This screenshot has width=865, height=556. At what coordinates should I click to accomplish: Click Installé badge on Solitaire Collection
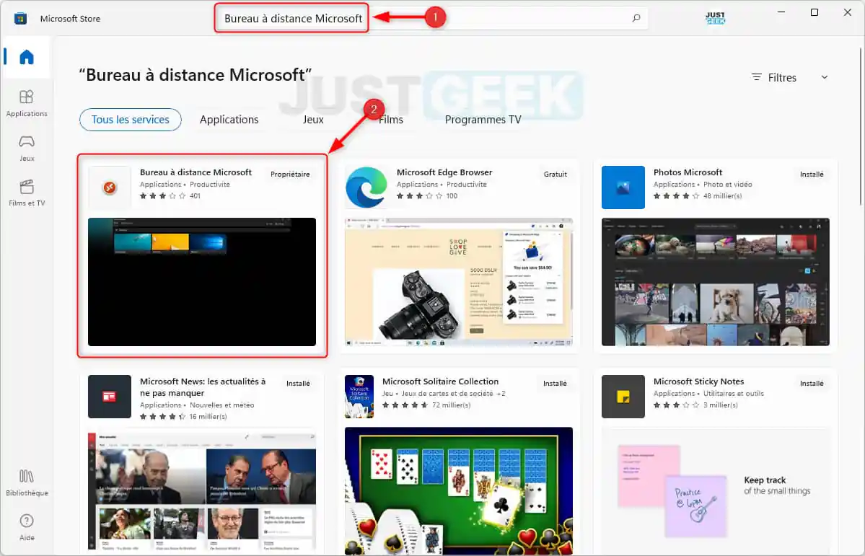click(x=554, y=384)
